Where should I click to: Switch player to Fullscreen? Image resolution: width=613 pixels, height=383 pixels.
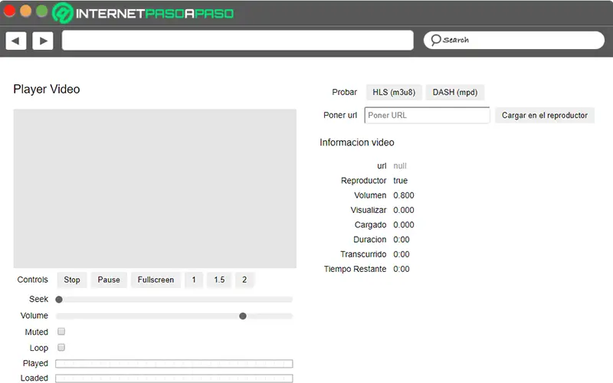point(156,280)
